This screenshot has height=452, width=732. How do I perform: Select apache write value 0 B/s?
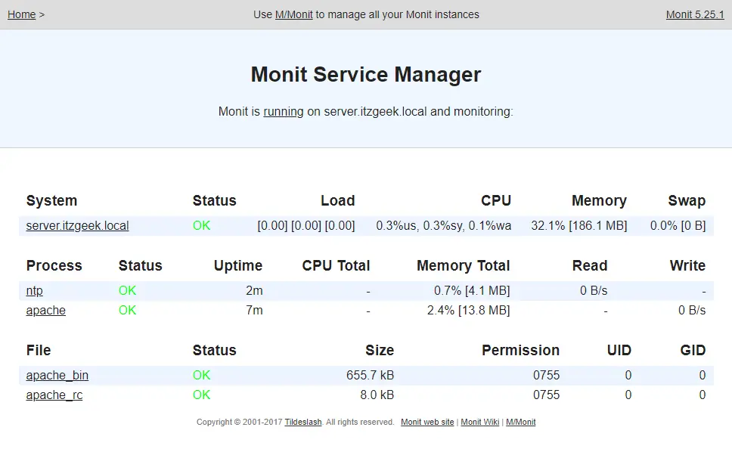pyautogui.click(x=692, y=310)
